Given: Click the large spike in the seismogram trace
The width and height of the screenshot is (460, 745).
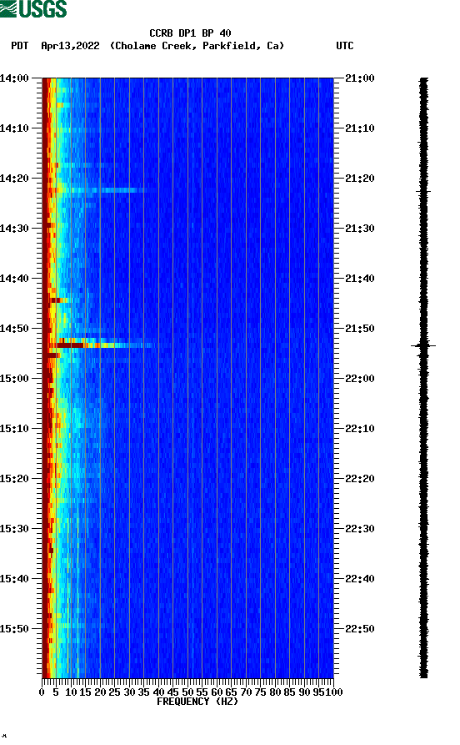Looking at the screenshot, I should (x=423, y=346).
